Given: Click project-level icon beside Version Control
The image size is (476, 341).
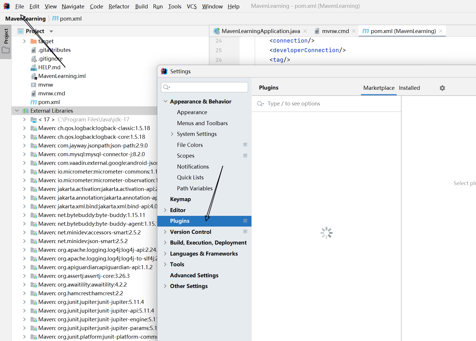Looking at the screenshot, I should point(245,231).
